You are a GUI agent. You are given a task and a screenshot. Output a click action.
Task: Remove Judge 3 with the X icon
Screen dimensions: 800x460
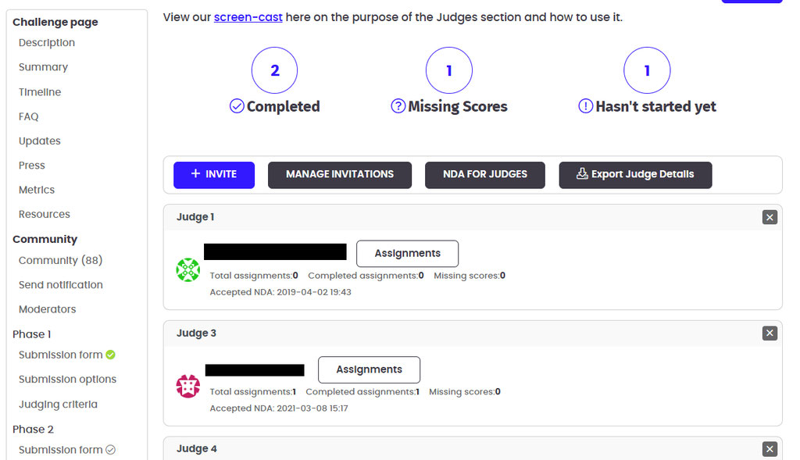tap(770, 333)
